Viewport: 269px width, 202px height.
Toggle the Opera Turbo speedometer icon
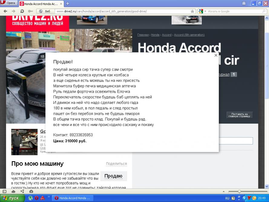[31, 191]
